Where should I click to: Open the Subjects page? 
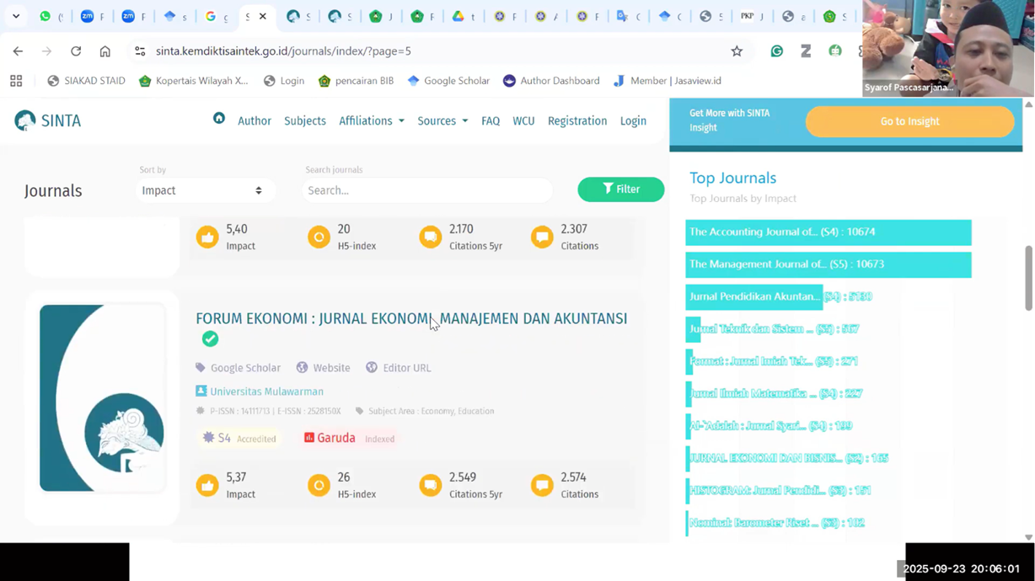[x=305, y=120]
